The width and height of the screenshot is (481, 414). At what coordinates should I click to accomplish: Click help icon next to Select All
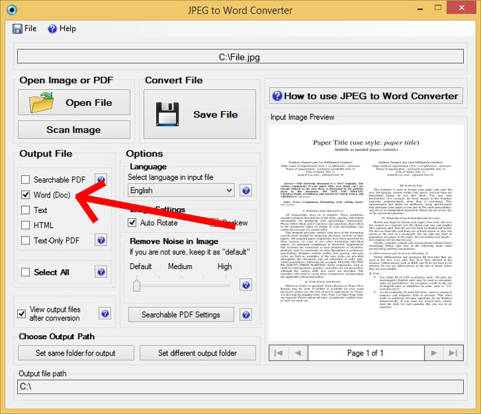click(101, 273)
